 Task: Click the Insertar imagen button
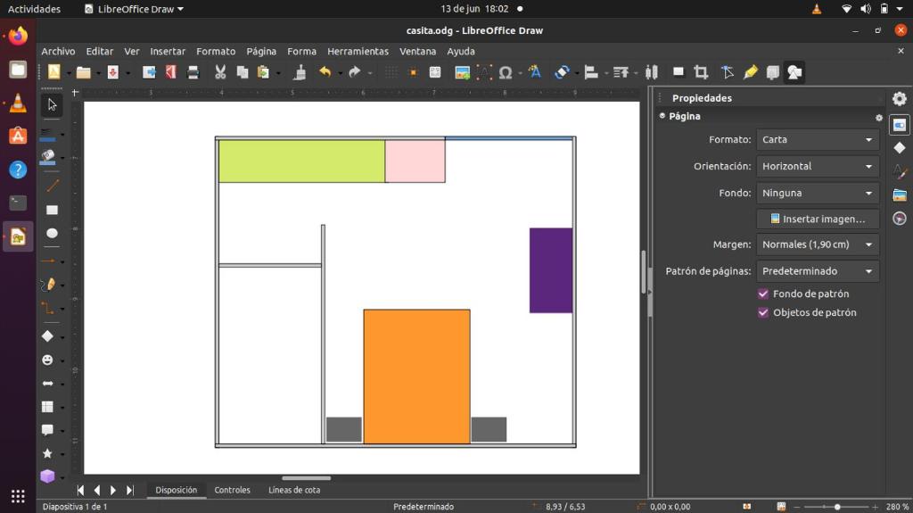pos(818,219)
